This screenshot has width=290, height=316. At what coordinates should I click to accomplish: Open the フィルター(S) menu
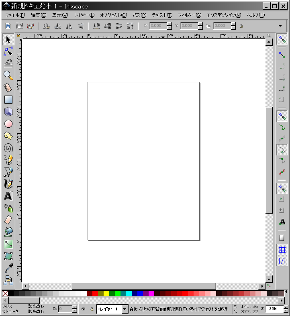(189, 15)
